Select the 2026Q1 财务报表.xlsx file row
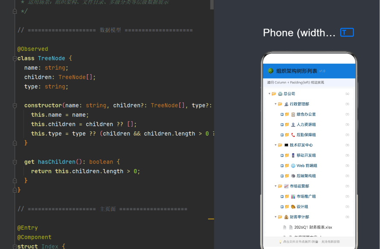The width and height of the screenshot is (380, 249). point(309,227)
